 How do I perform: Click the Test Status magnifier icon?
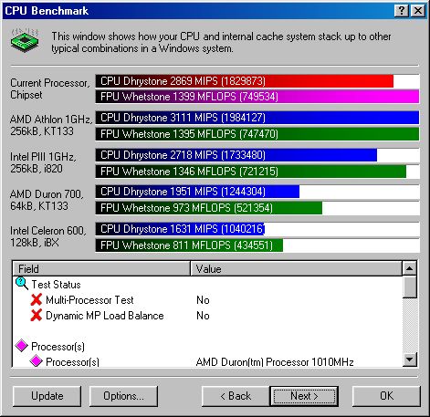[22, 284]
